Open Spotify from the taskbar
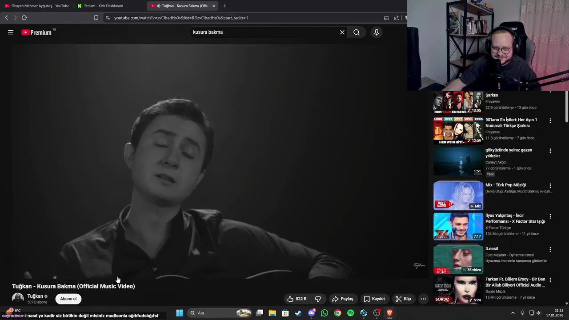The width and height of the screenshot is (569, 320). (x=350, y=313)
